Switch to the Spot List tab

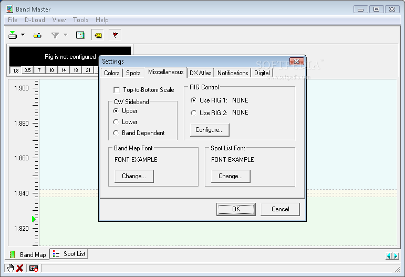pos(69,254)
